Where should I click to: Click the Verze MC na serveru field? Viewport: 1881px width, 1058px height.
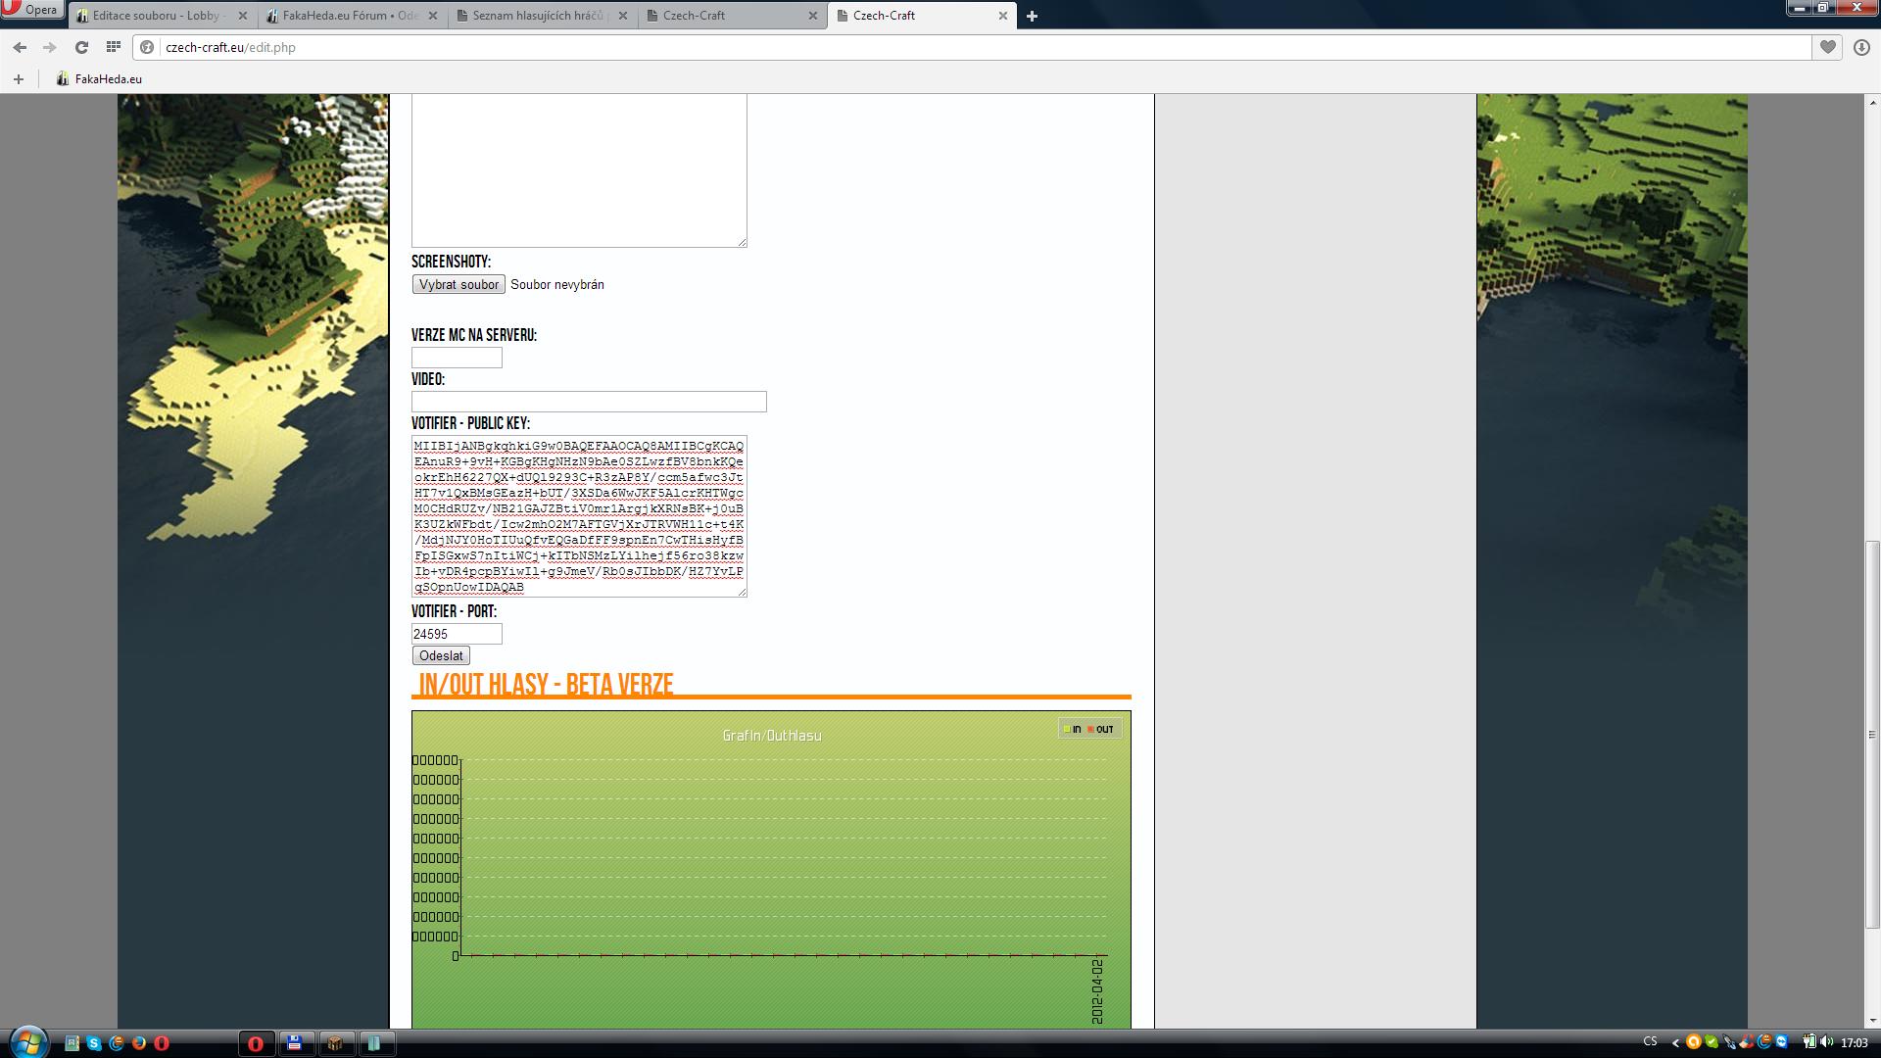(457, 358)
